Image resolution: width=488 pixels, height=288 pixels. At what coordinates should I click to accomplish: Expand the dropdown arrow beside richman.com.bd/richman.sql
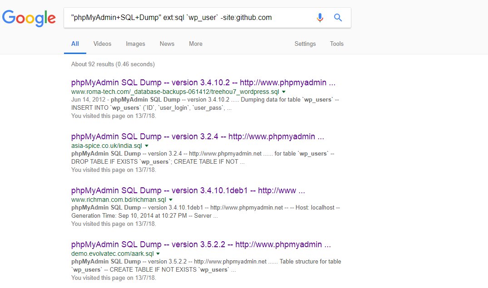tap(171, 200)
